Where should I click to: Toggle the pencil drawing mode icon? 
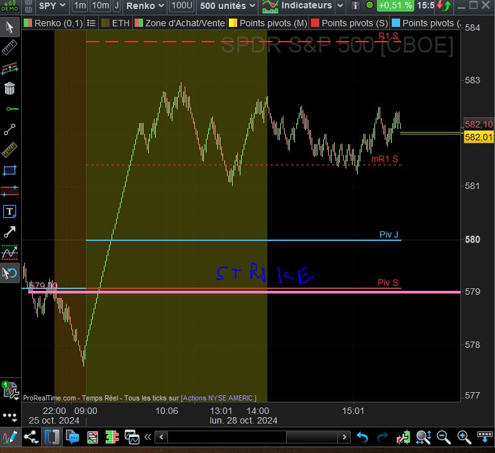(10, 437)
